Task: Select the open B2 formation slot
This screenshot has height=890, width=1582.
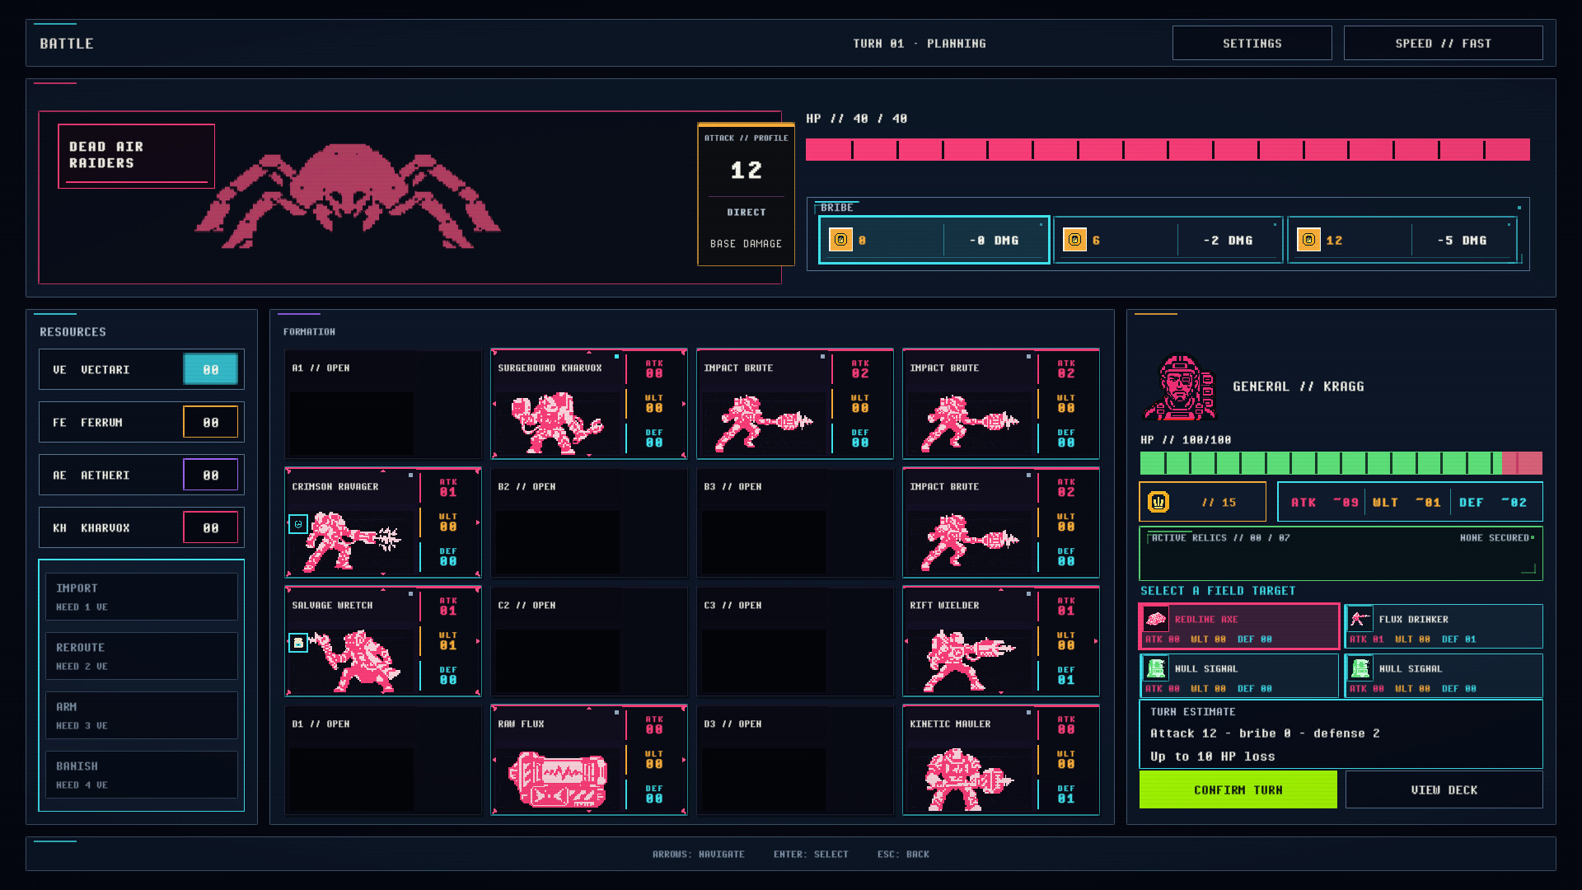Action: pyautogui.click(x=589, y=522)
